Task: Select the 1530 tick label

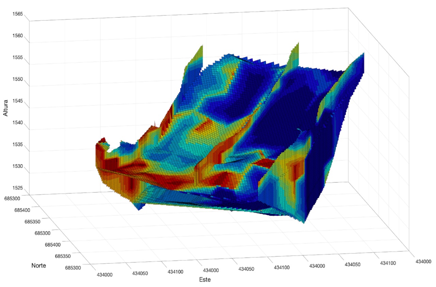Action: click(x=17, y=167)
